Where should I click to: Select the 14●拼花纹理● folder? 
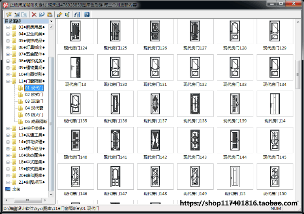[32, 142]
